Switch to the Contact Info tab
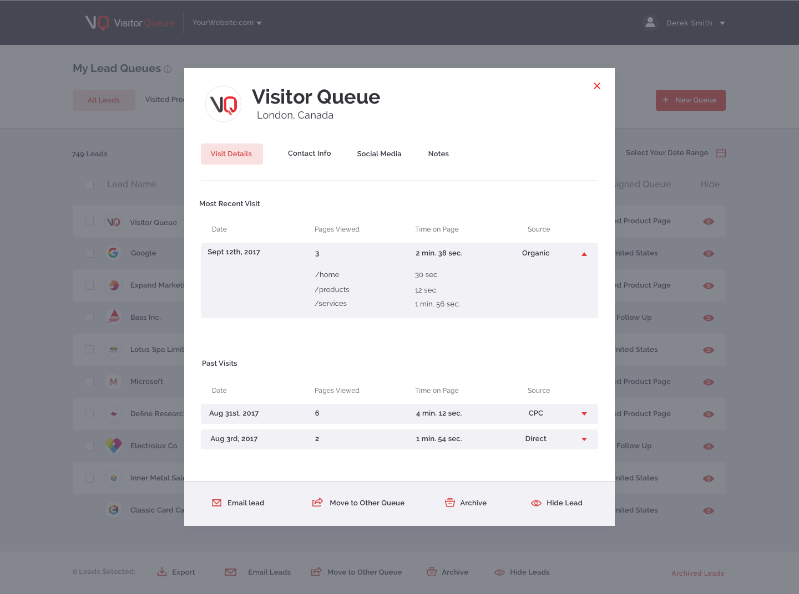Screen dimensions: 799x594 click(x=309, y=153)
